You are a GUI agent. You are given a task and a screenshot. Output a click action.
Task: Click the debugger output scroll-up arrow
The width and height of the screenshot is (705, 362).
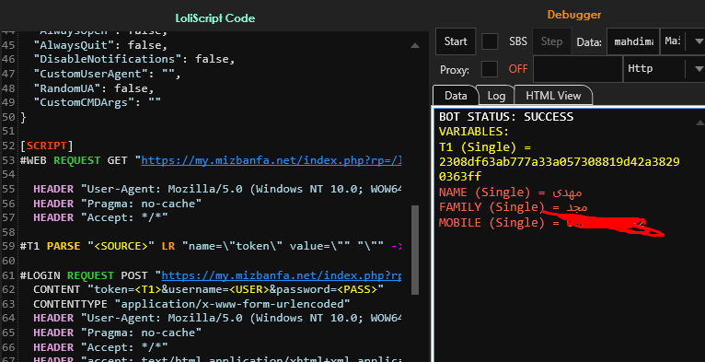tap(700, 123)
